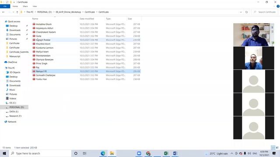Expand the address bar history dropdown
The width and height of the screenshot is (280, 157).
click(241, 12)
